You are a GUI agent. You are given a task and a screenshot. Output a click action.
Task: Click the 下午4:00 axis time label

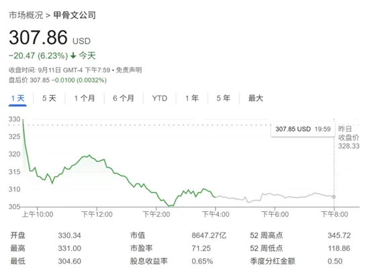click(x=216, y=215)
